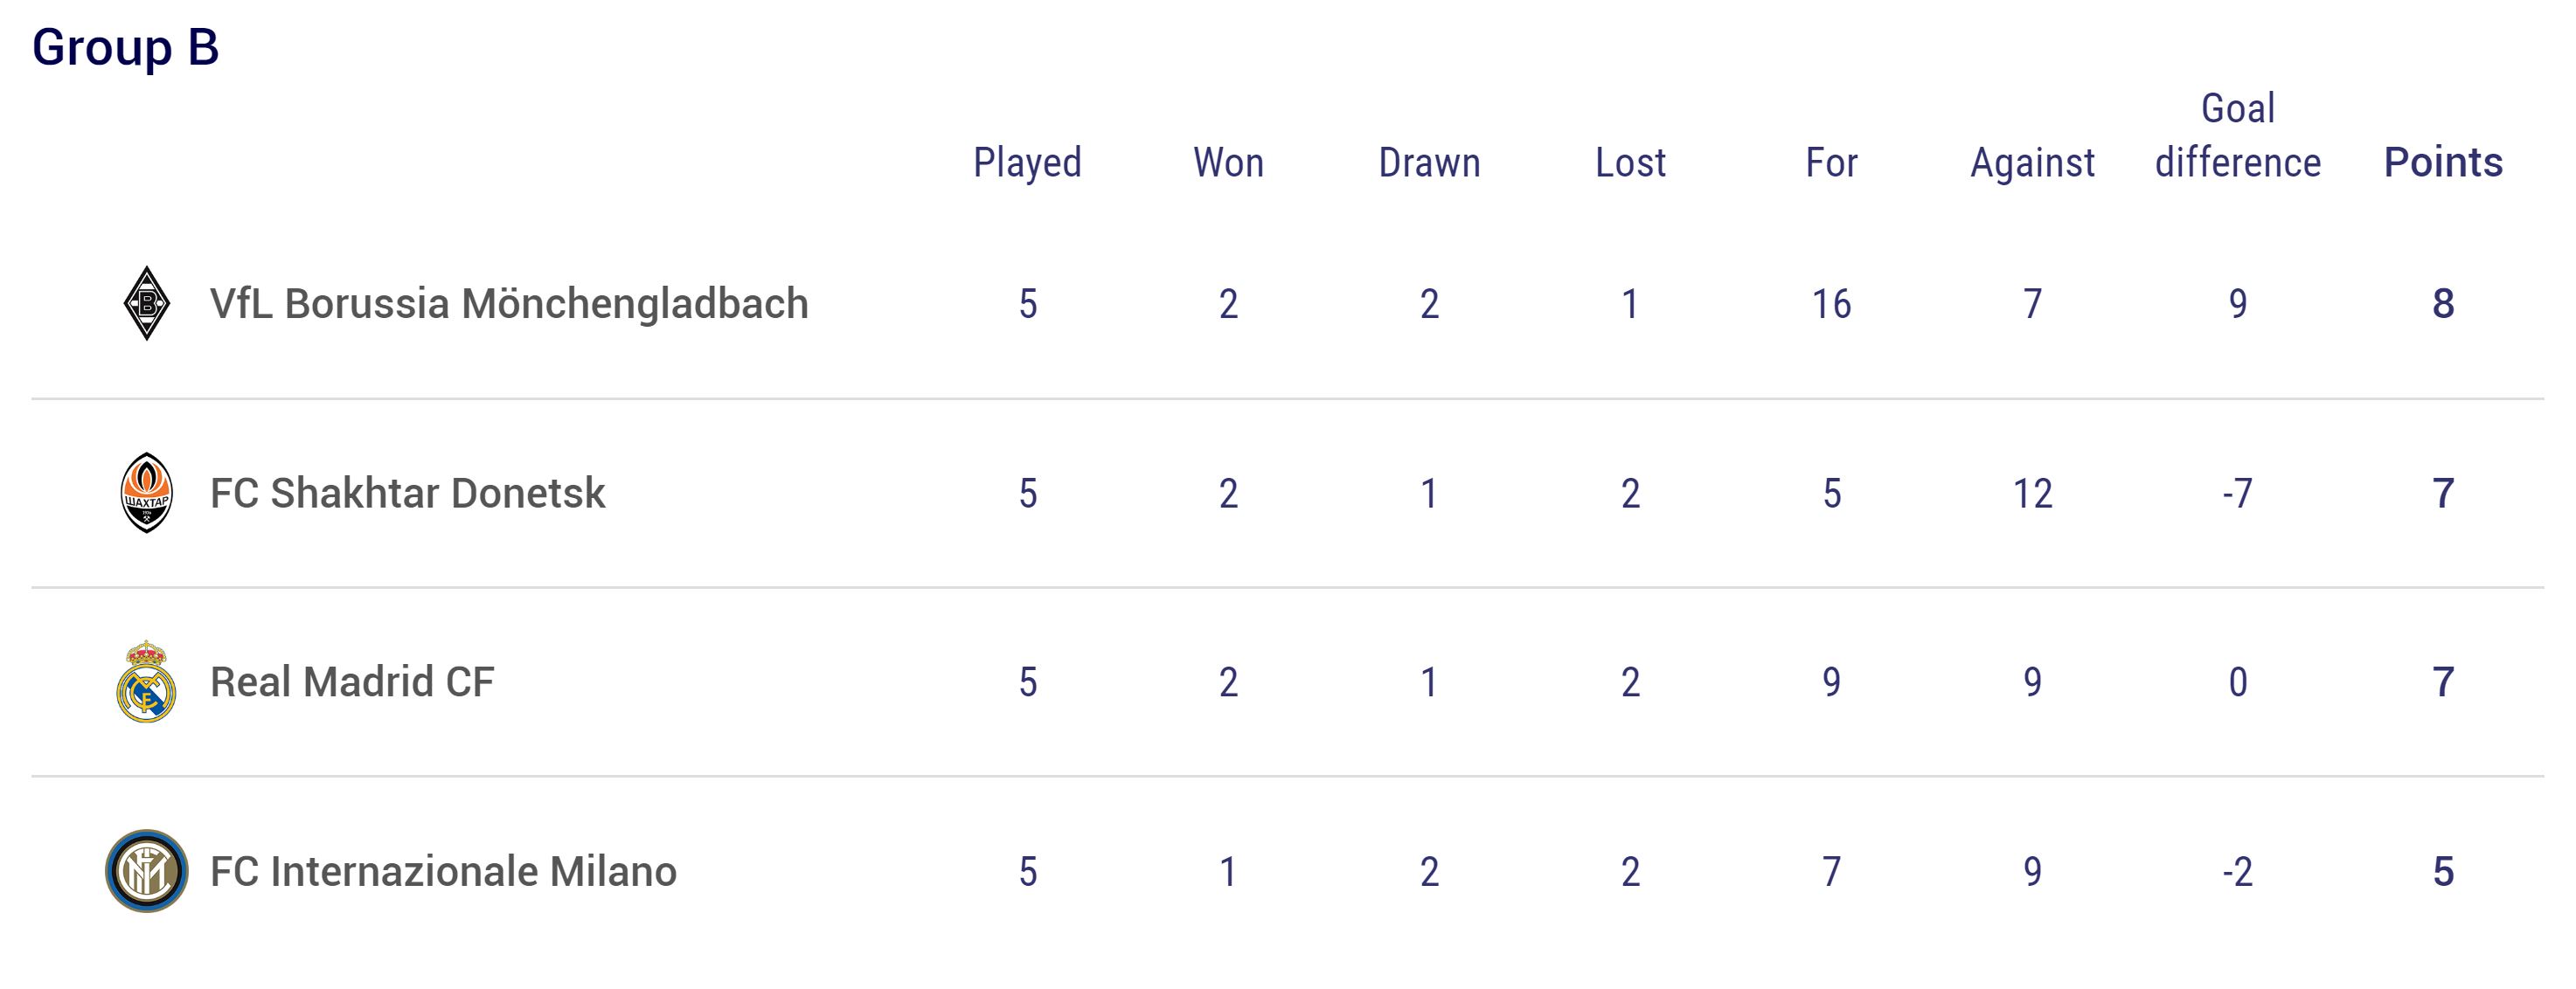Click Shakhtar Donetsk's goal difference -7
Image resolution: width=2576 pixels, height=989 pixels.
(2238, 493)
